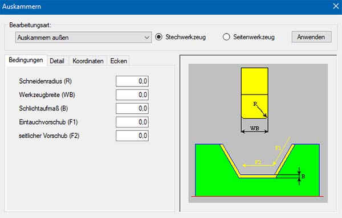Click the Schneidenradius (R) input field
This screenshot has width=342, height=218.
point(132,81)
